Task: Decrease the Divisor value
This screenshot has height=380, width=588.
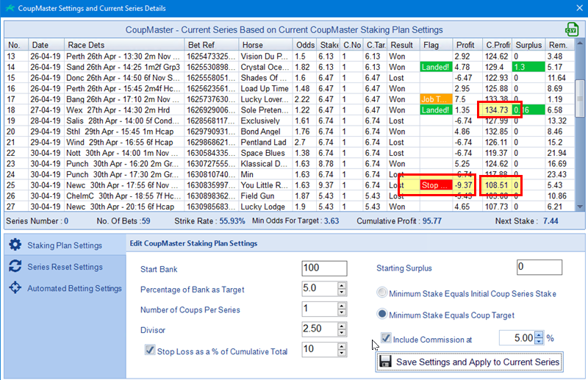Action: (341, 333)
